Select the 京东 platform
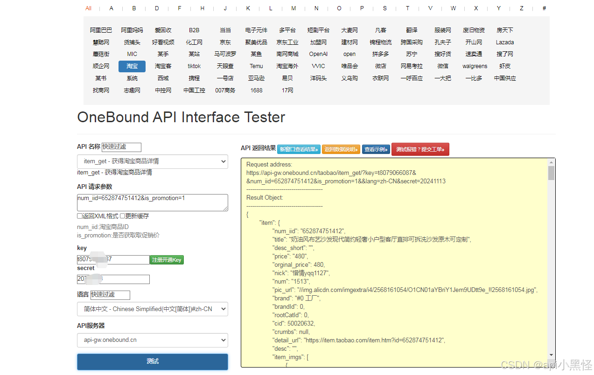 [225, 42]
